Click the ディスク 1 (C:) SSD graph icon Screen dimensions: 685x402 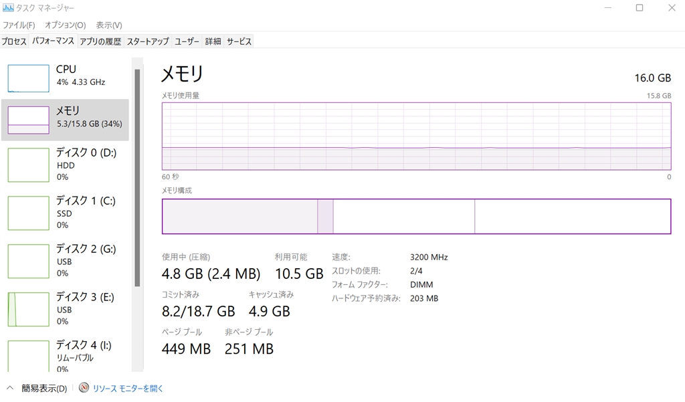pos(28,213)
